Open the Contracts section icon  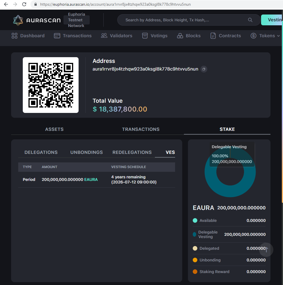coord(212,36)
